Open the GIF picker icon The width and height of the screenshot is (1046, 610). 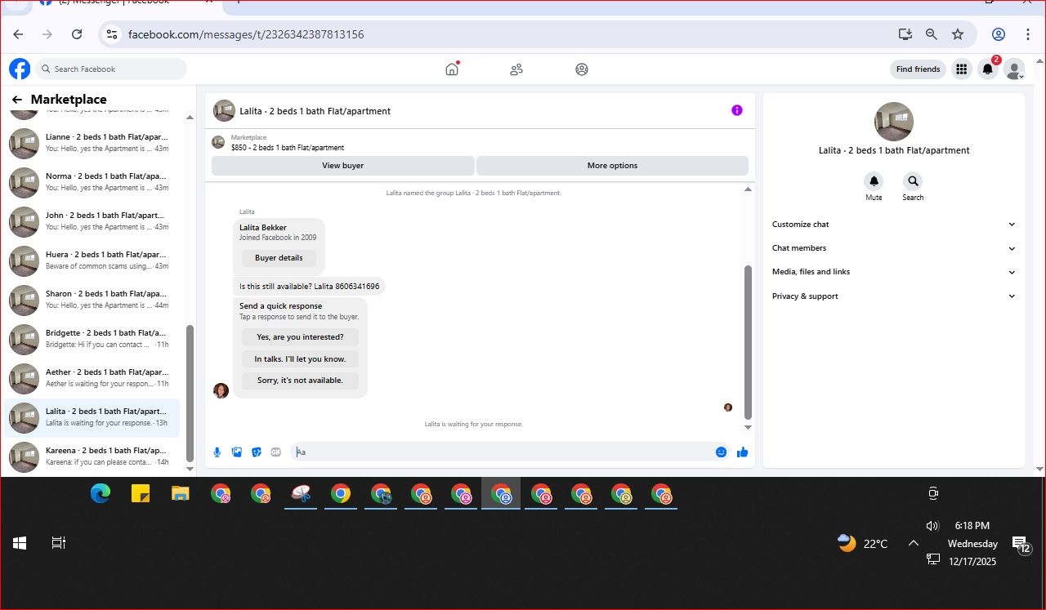tap(276, 452)
